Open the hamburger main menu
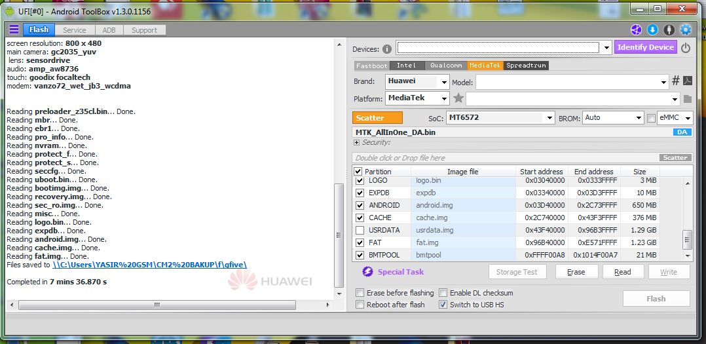Viewport: 706px width, 344px height. pyautogui.click(x=14, y=29)
